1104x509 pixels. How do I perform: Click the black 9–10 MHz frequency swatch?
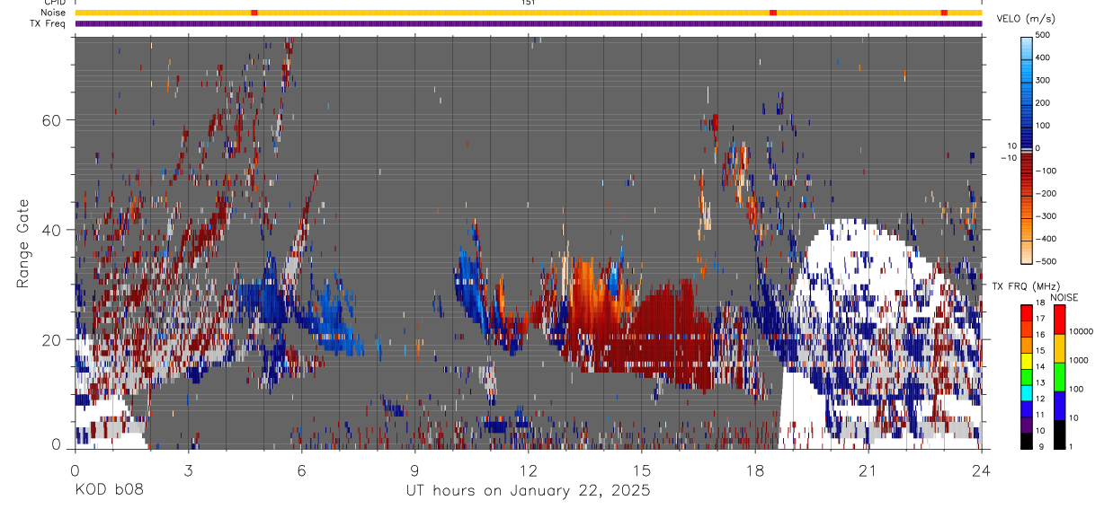[1027, 441]
